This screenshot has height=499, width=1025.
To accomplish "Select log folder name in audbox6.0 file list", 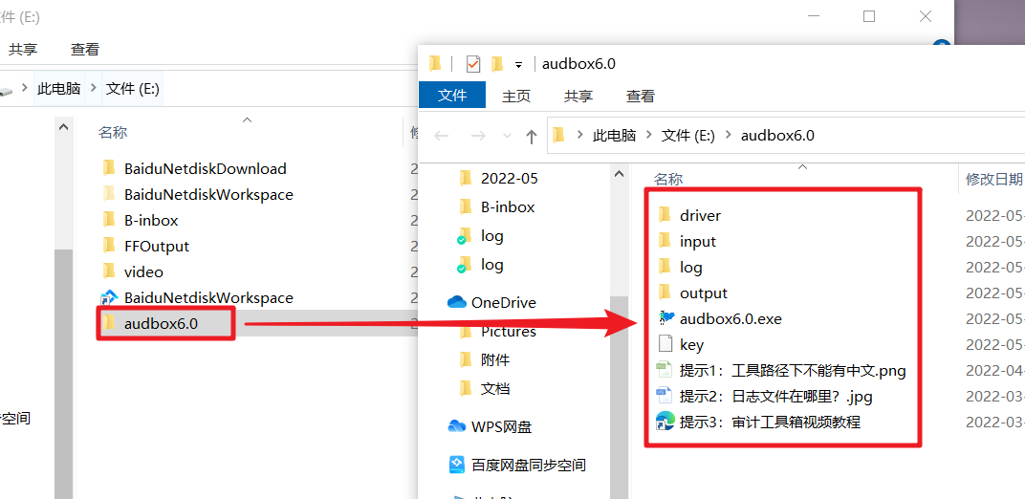I will [x=691, y=267].
